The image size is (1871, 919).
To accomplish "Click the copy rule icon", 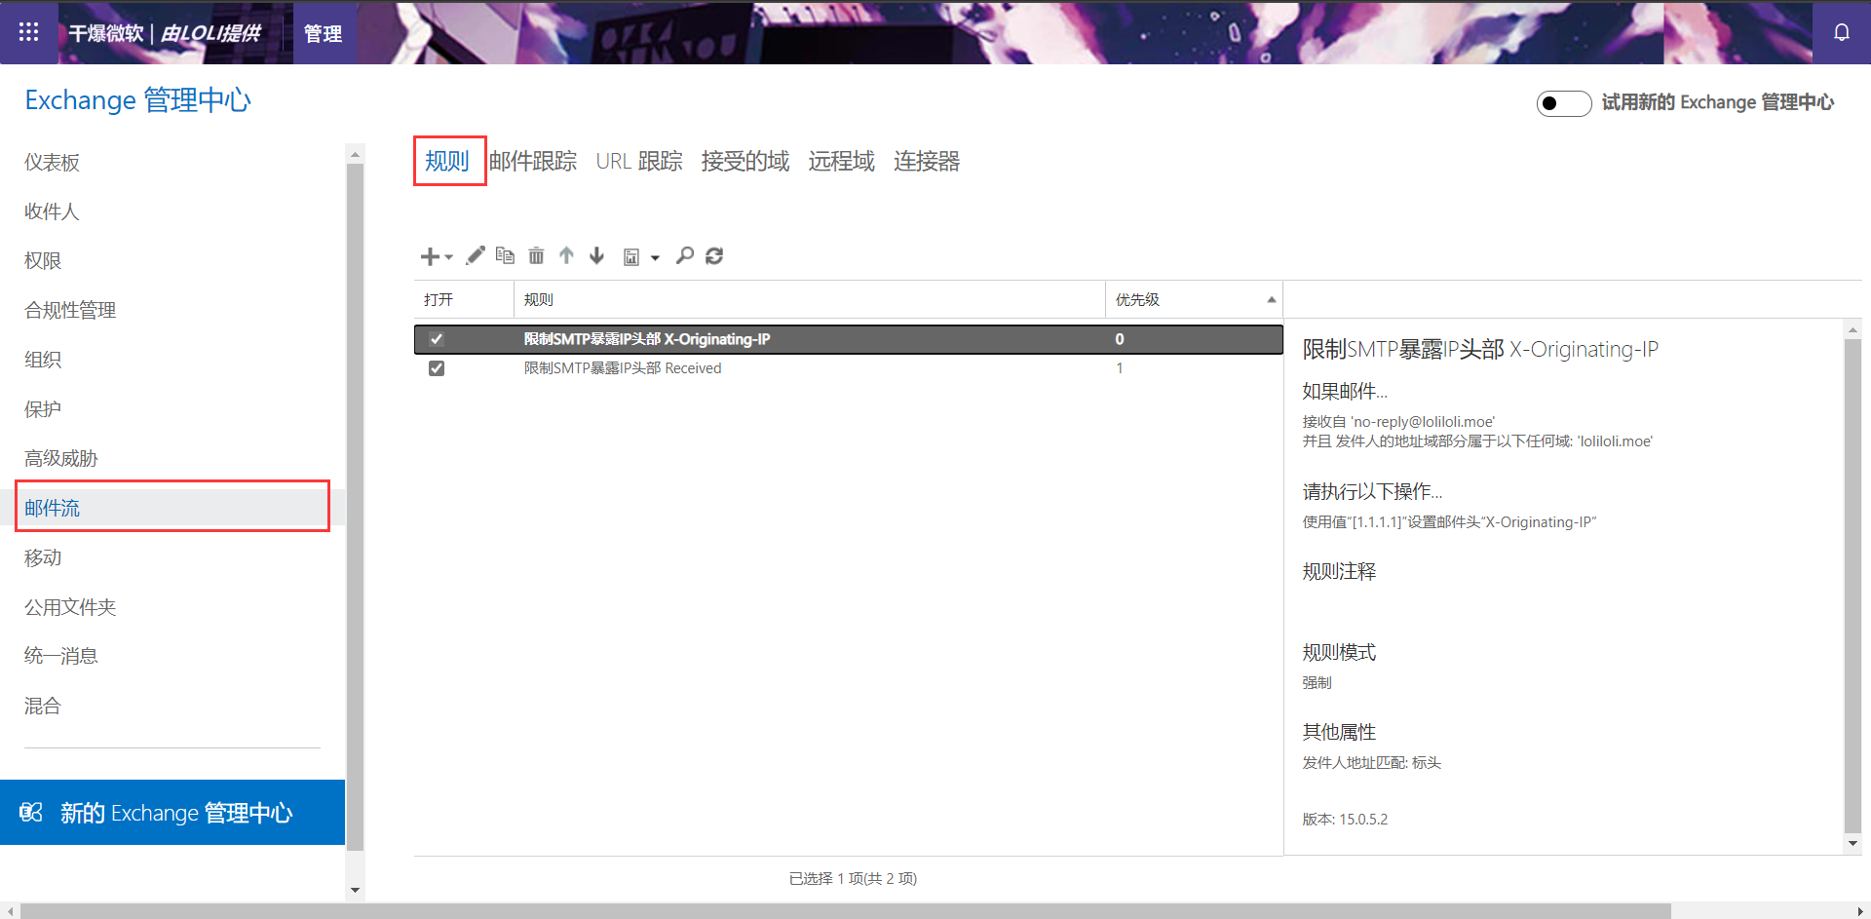I will coord(505,255).
